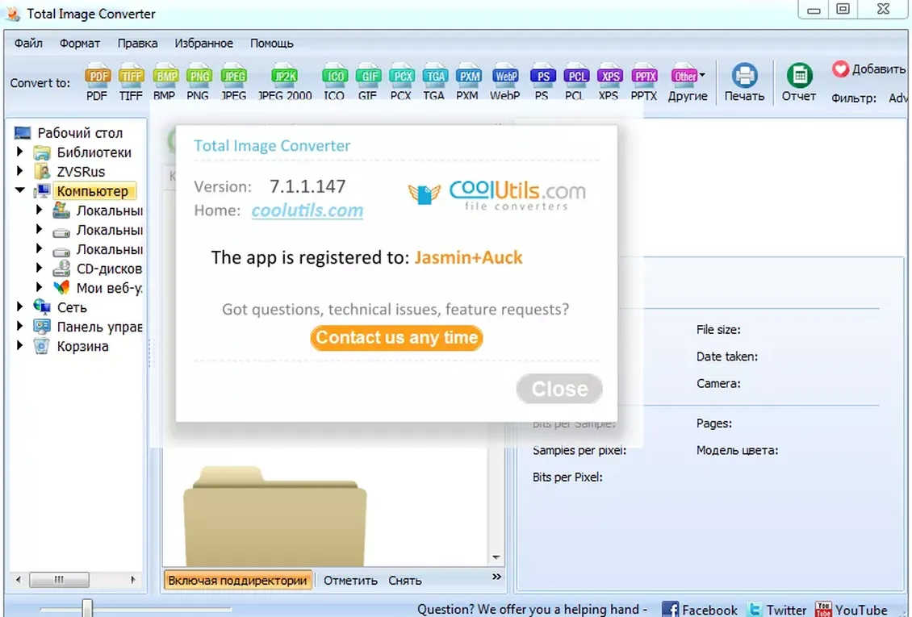Select the large folder thumbnail

(274, 516)
